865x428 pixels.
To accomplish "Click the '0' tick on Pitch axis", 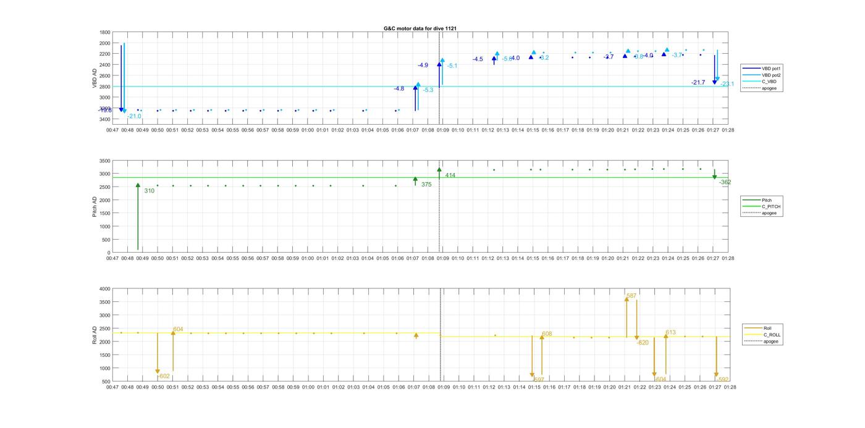I will [109, 253].
